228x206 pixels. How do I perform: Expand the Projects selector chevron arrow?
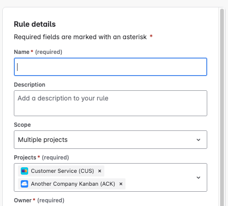198,177
